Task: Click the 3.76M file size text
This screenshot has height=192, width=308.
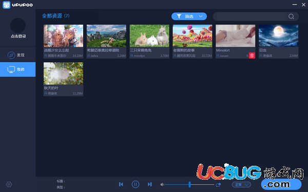Action: 164,56
